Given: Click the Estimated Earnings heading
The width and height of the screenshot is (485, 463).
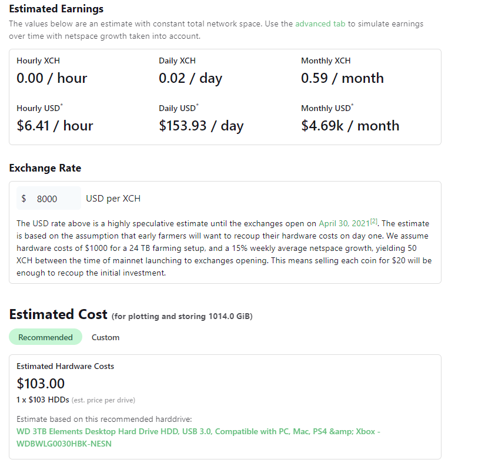Looking at the screenshot, I should [56, 9].
